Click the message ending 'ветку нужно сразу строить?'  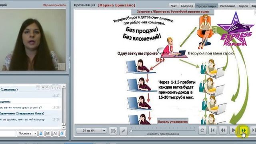pyautogui.click(x=21, y=108)
